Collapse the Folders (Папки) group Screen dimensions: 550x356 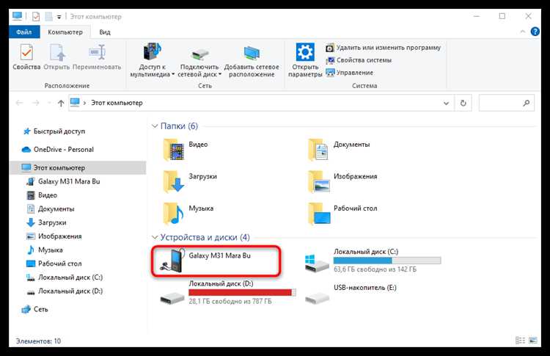[x=155, y=126]
